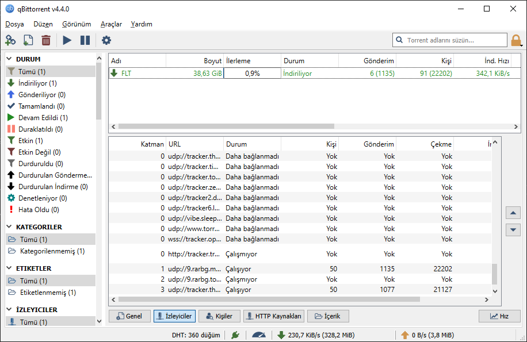This screenshot has width=527, height=342.
Task: Click the connection status plug icon in status bar
Action: (235, 335)
